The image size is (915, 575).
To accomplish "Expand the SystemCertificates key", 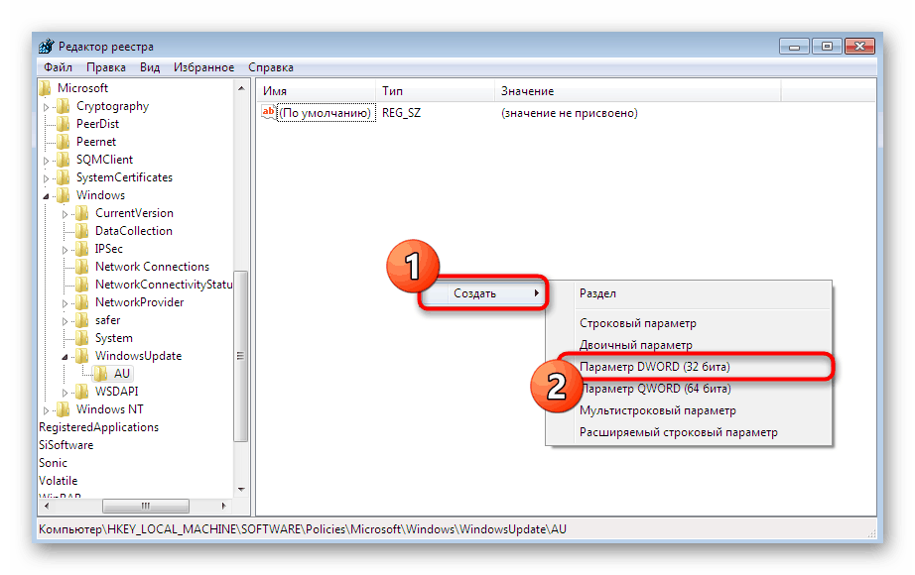I will (46, 178).
